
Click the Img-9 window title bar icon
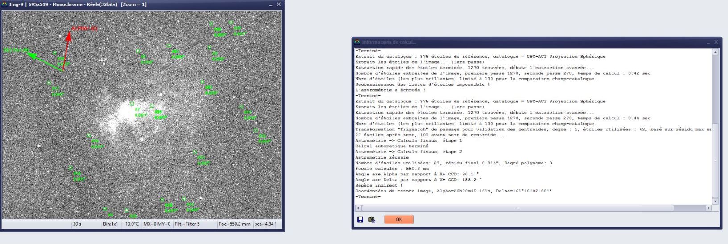pos(4,4)
